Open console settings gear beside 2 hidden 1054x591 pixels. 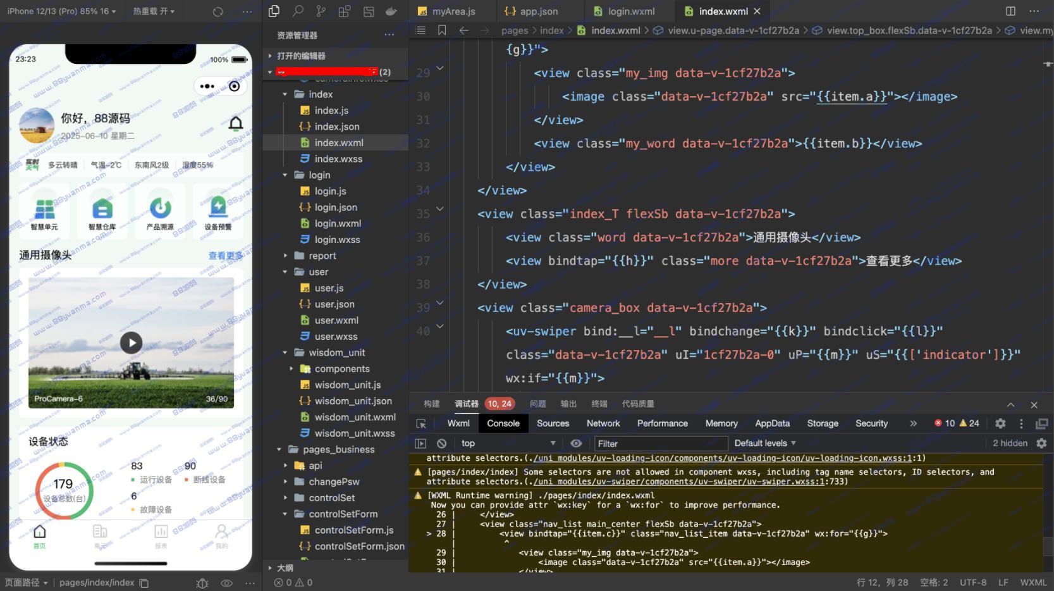pos(1041,444)
